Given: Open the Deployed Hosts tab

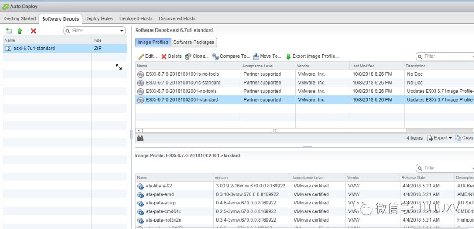Looking at the screenshot, I should click(136, 18).
